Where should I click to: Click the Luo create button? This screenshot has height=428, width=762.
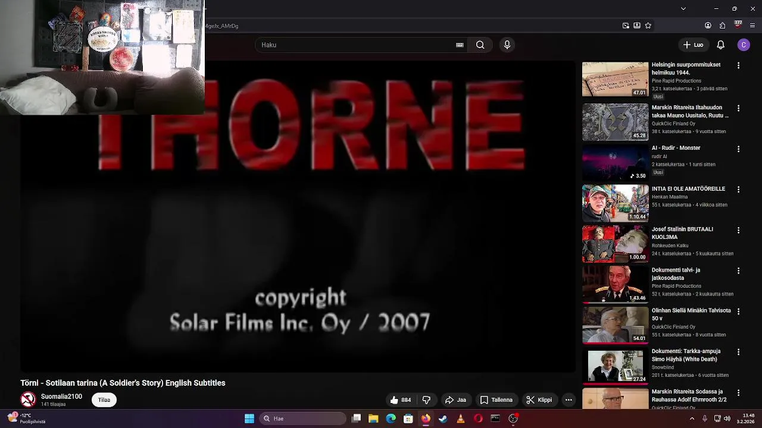tap(693, 45)
